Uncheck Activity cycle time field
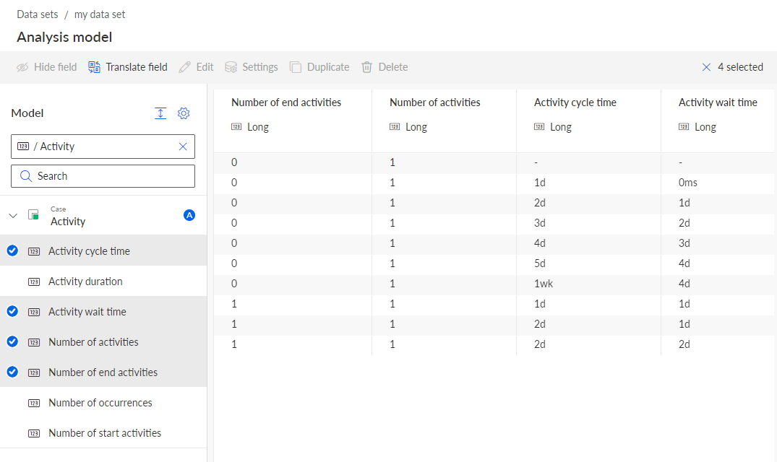777x462 pixels. [x=12, y=250]
